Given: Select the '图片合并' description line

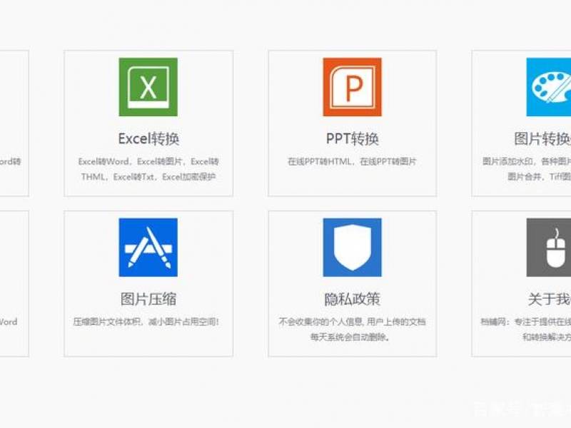Looking at the screenshot, I should (540, 177).
